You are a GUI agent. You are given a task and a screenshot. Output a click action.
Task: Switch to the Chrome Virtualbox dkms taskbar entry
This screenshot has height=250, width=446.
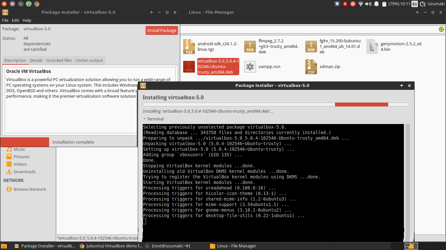(111, 246)
